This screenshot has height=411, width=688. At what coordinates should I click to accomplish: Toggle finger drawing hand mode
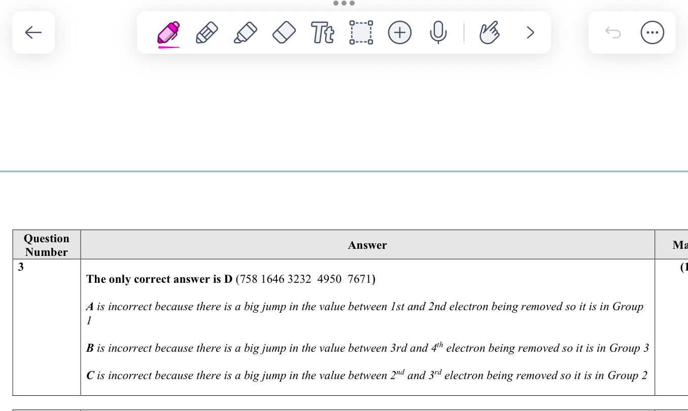click(490, 32)
